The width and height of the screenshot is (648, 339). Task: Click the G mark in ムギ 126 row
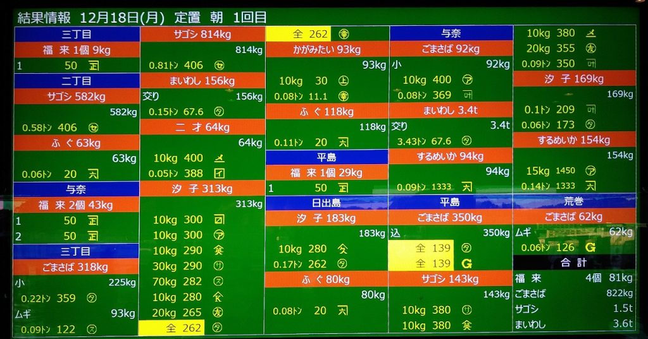point(590,247)
